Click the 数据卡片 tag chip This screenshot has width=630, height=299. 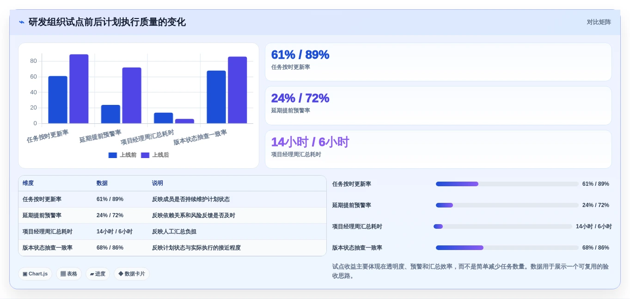132,274
